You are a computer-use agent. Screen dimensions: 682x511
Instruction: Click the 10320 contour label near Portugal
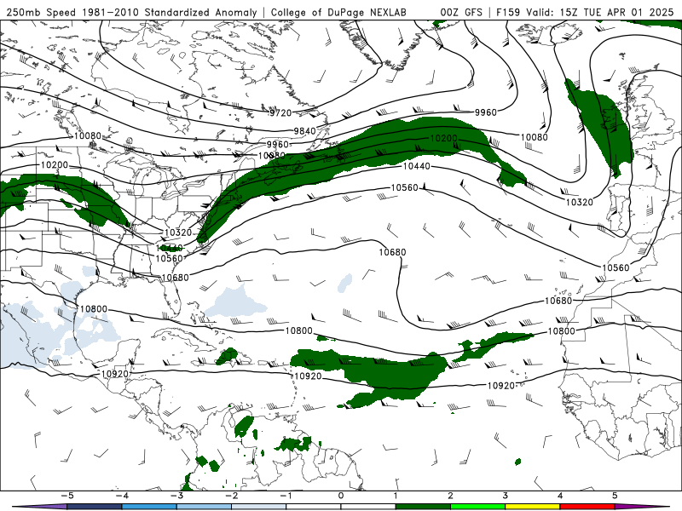580,202
